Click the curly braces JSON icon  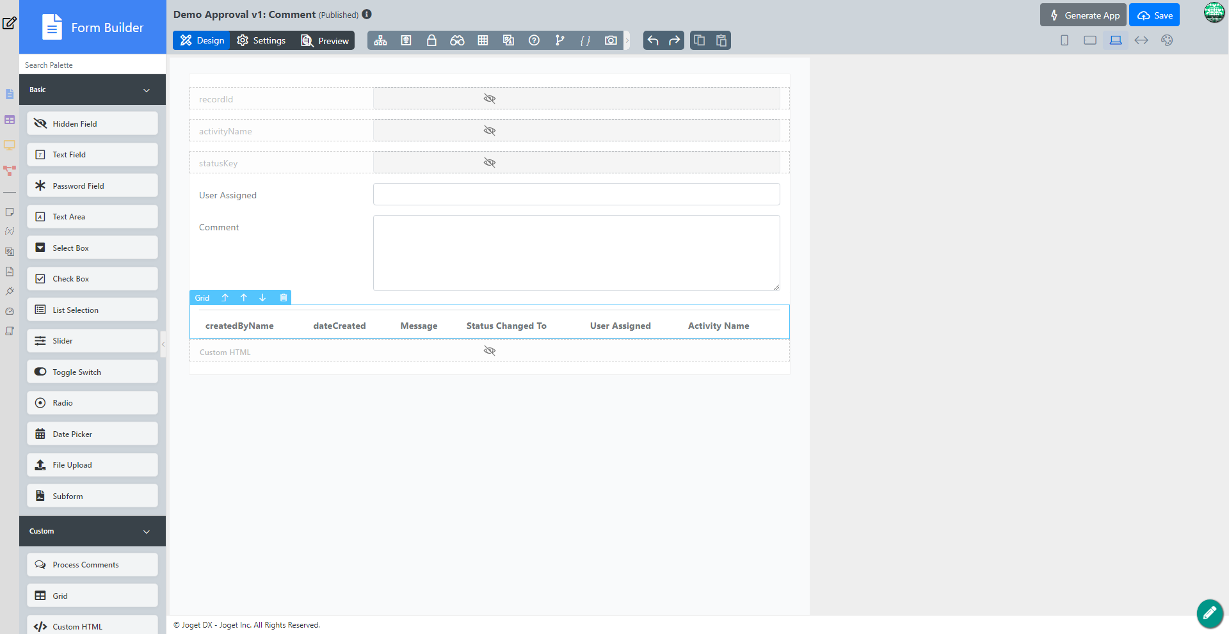pyautogui.click(x=585, y=40)
